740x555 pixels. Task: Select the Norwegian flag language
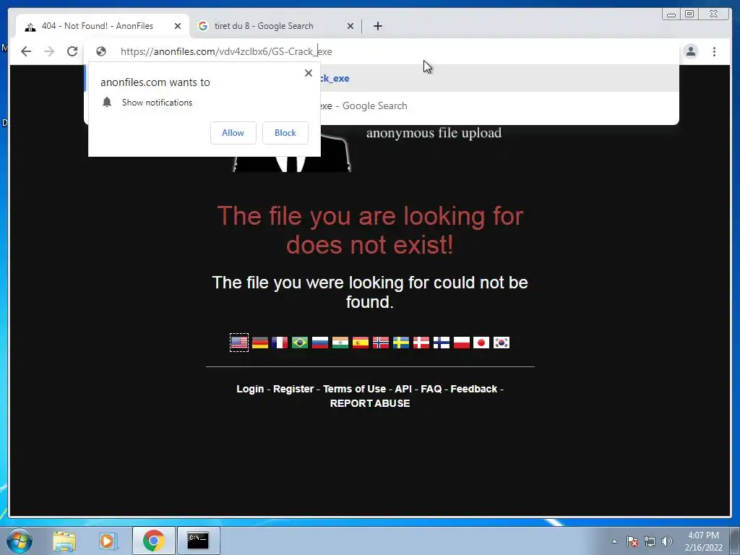point(381,342)
